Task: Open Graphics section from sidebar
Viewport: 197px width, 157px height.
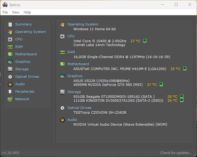Action: (23, 62)
